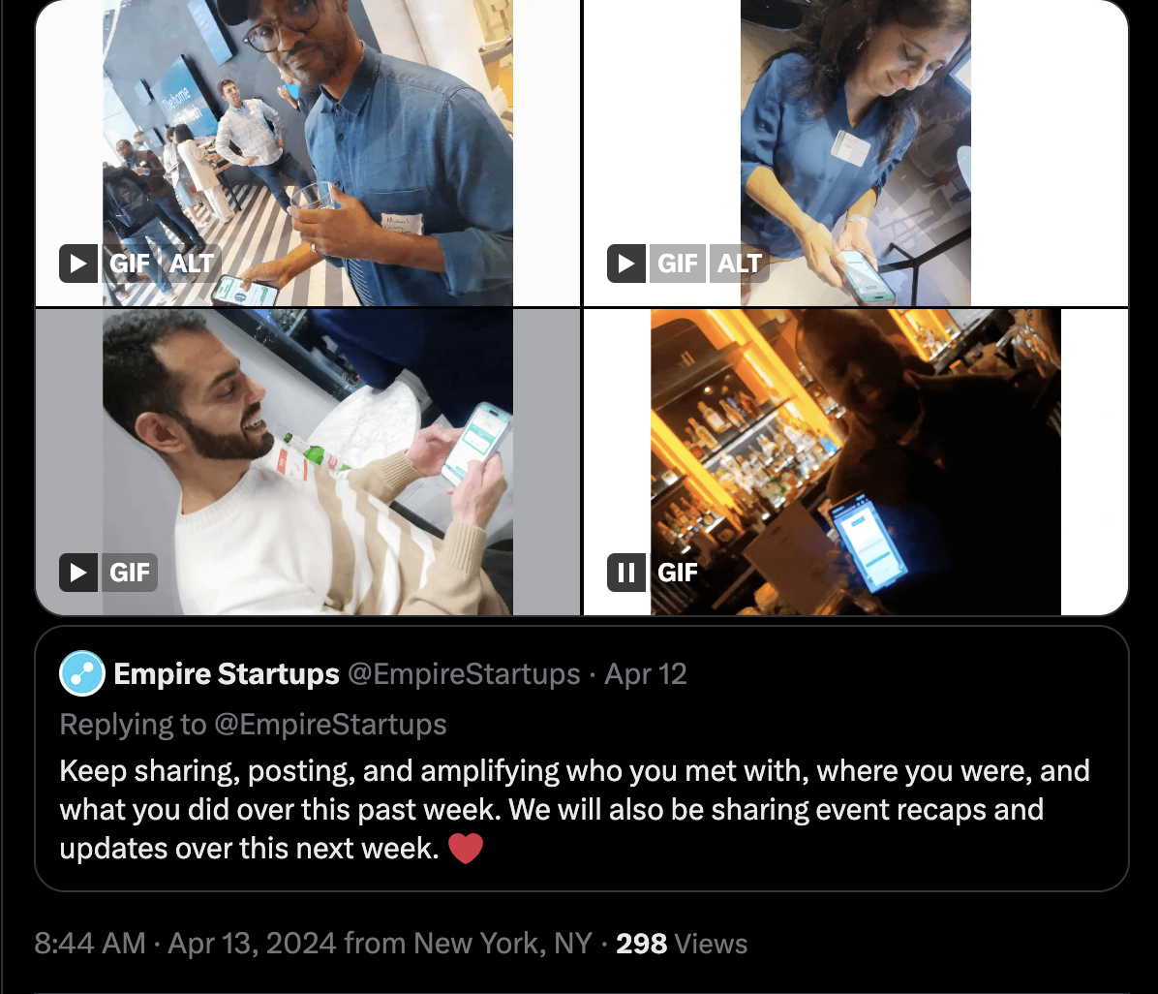Open the top-right GIF of woman holding phone

click(x=856, y=145)
